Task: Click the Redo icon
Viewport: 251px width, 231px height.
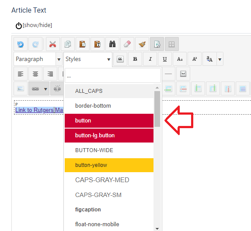Action: click(x=35, y=44)
